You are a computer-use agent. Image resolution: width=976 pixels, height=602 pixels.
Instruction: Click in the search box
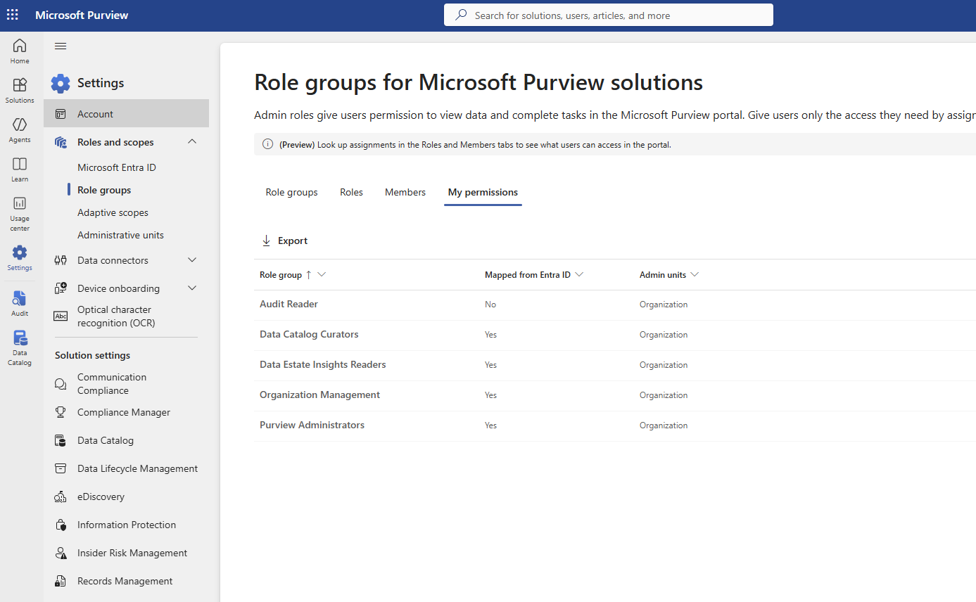pyautogui.click(x=609, y=15)
